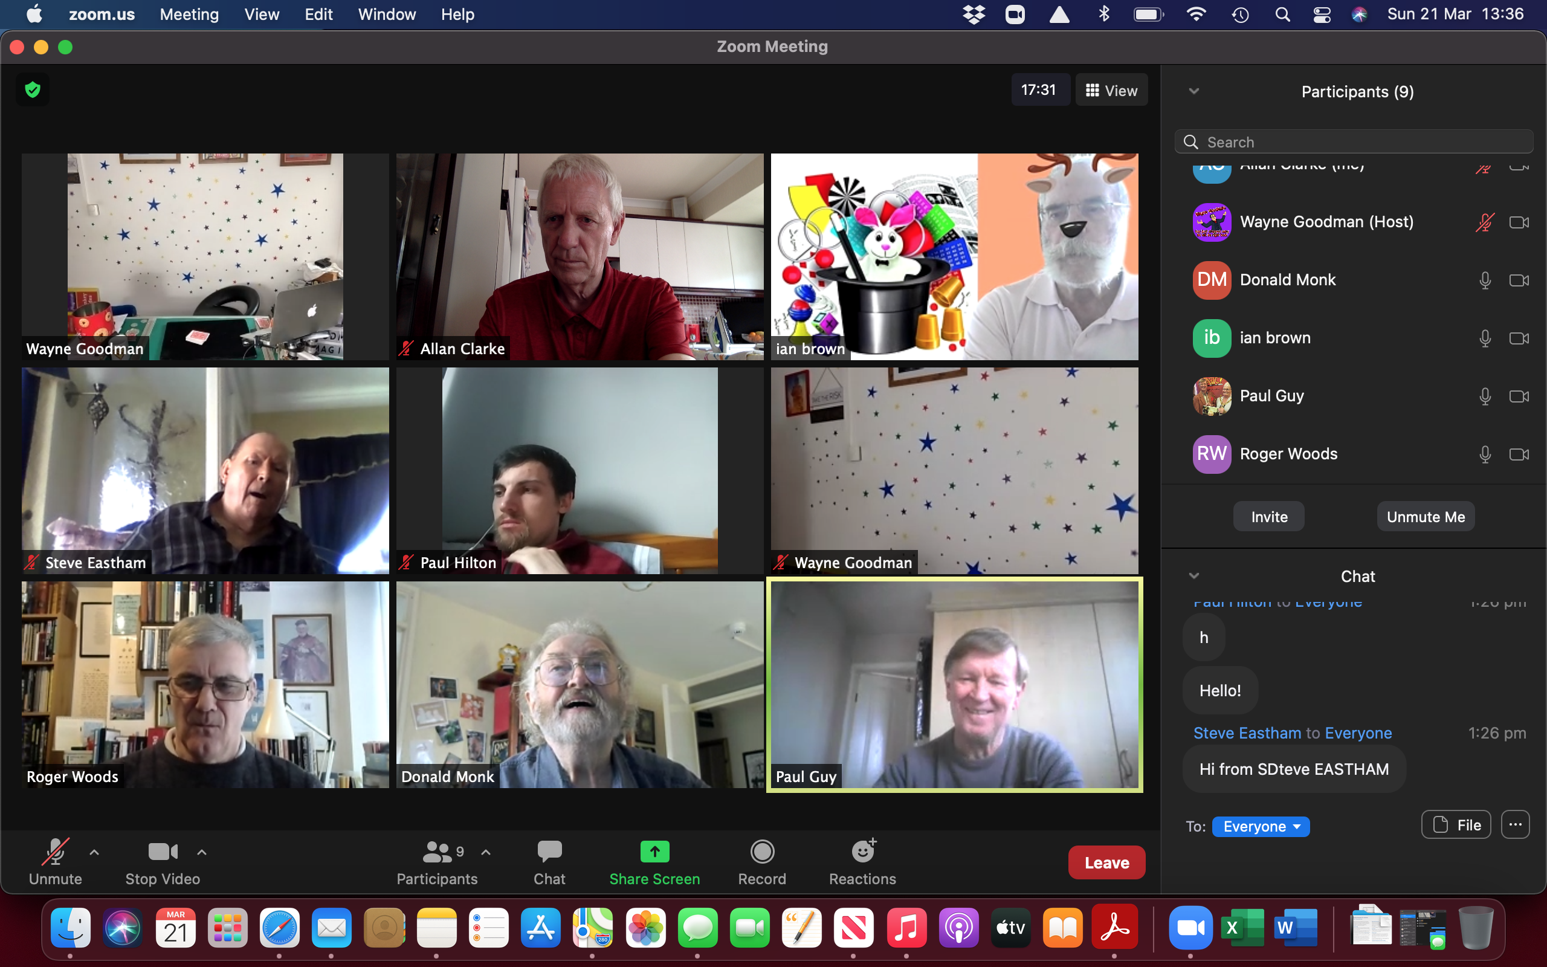Click Donald Monk's camera icon in list
The width and height of the screenshot is (1547, 967).
tap(1519, 280)
